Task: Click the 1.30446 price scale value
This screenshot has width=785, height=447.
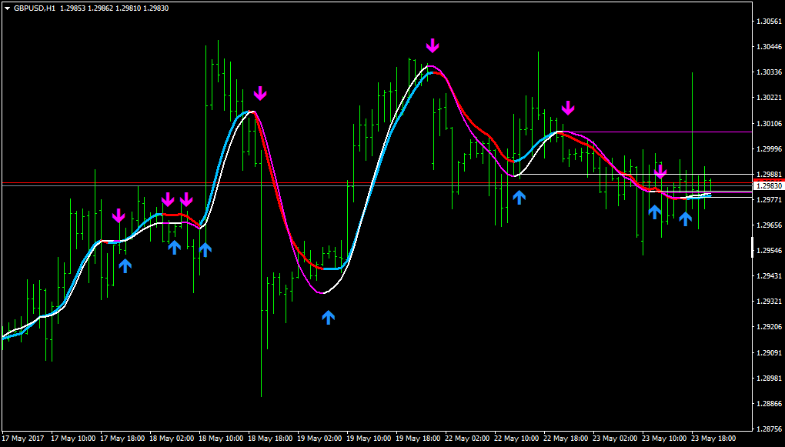Action: tap(770, 47)
